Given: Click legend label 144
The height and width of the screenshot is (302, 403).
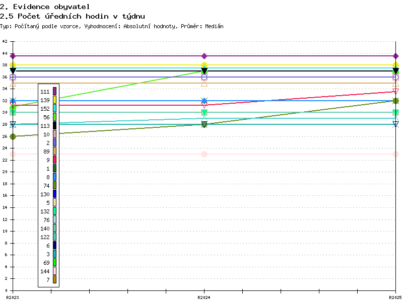Looking at the screenshot, I should pyautogui.click(x=45, y=271).
